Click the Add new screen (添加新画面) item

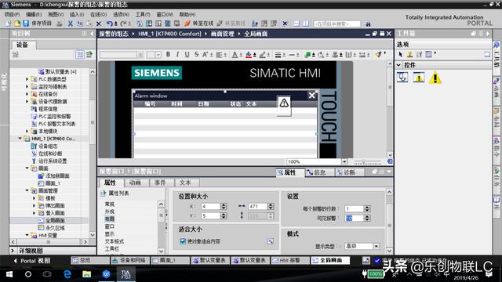(57, 175)
